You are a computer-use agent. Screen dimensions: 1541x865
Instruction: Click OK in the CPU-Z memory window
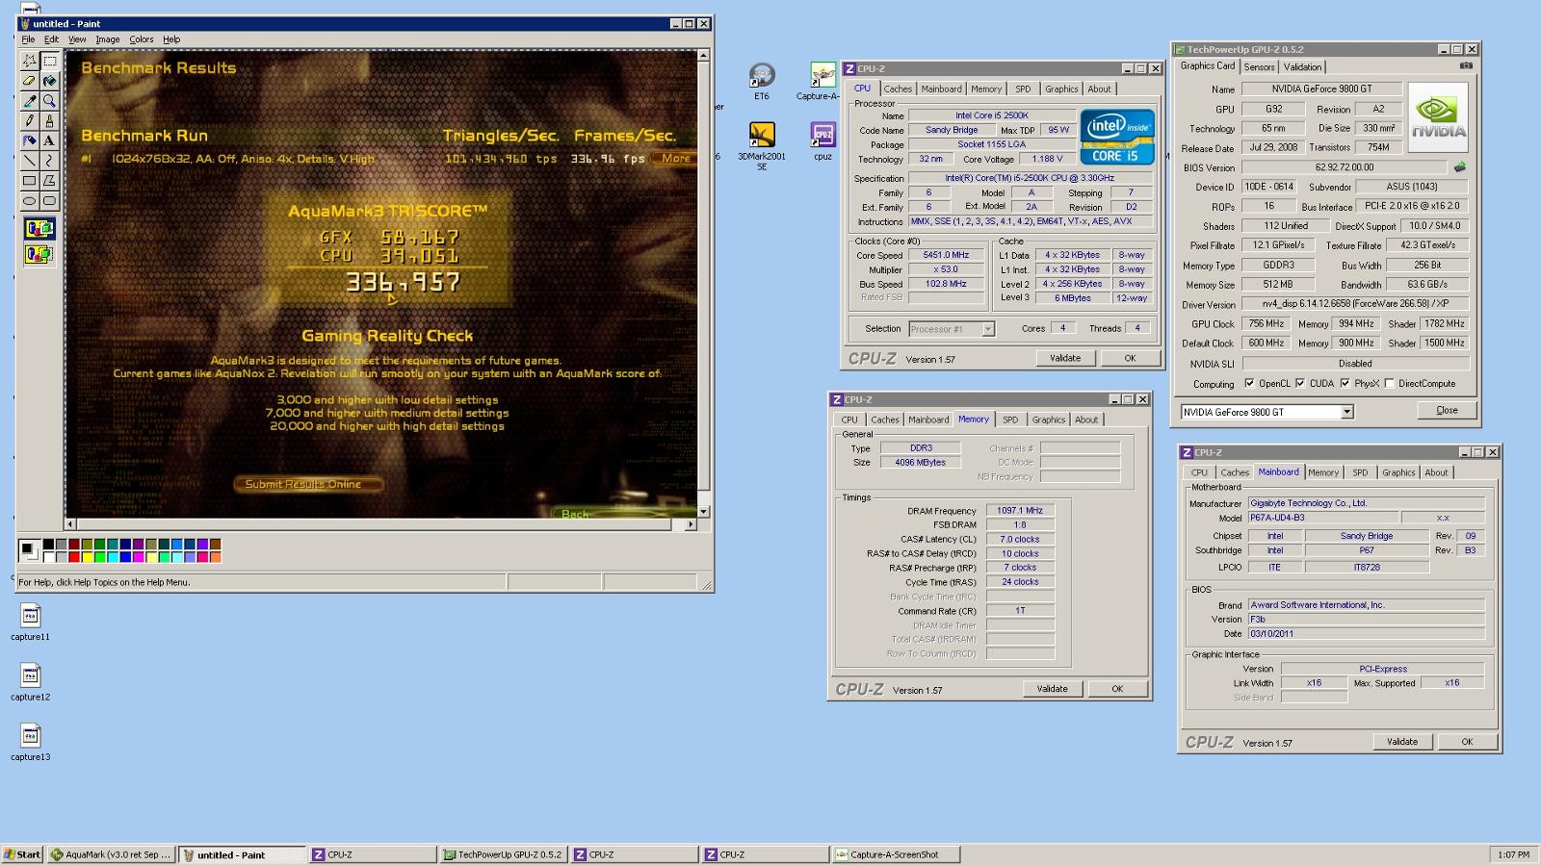pyautogui.click(x=1117, y=689)
